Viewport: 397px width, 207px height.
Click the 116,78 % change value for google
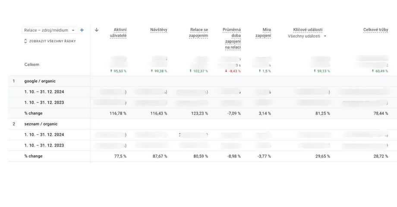117,113
